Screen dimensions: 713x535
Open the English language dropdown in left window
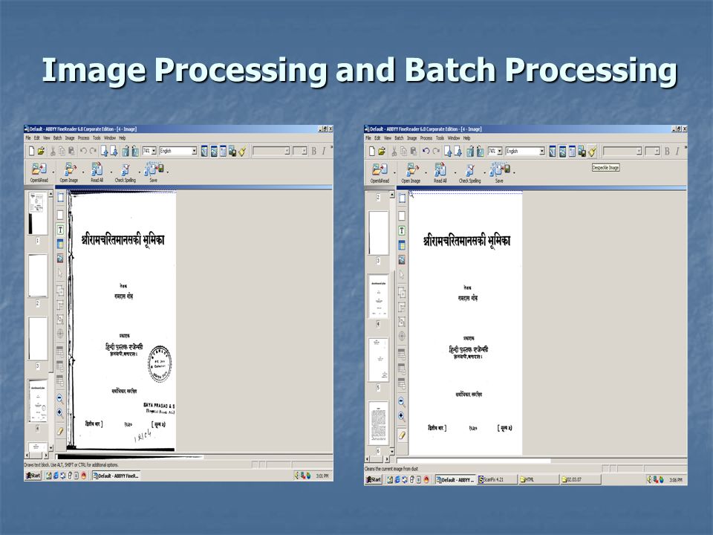pyautogui.click(x=194, y=151)
